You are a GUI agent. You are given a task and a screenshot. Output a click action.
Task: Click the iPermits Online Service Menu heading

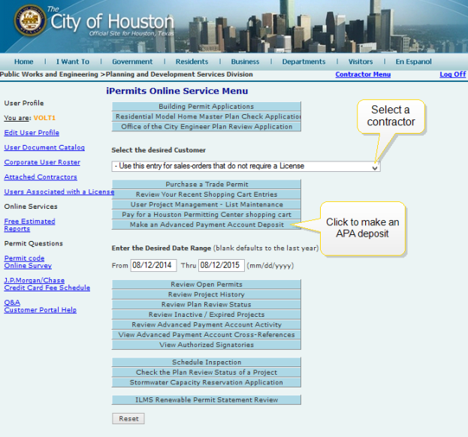click(177, 91)
